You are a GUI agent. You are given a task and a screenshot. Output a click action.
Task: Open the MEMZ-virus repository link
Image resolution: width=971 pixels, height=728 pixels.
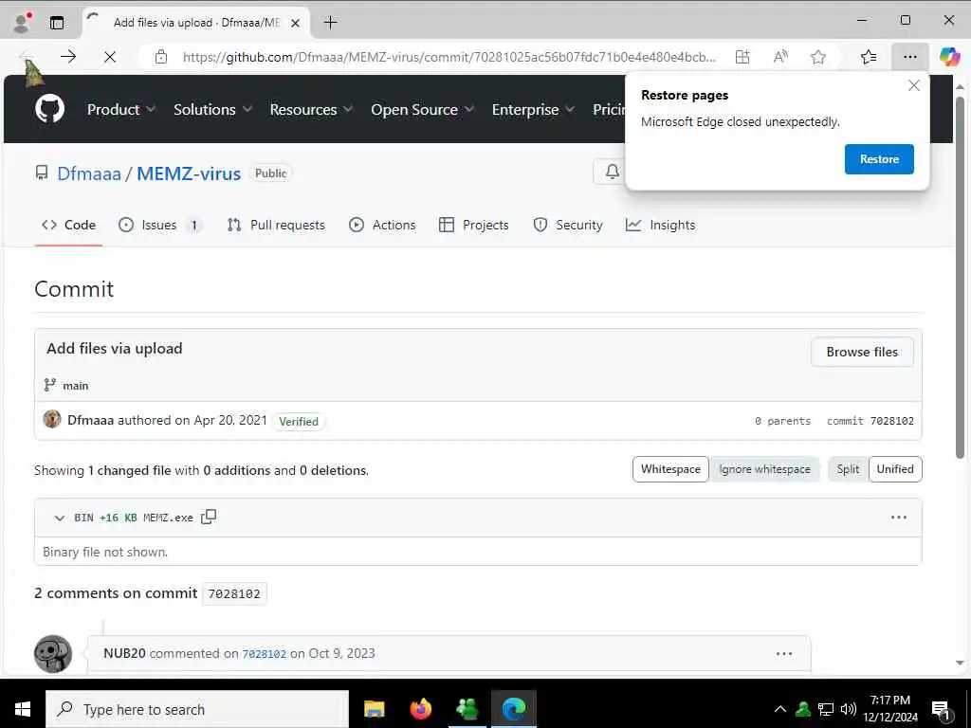point(189,173)
